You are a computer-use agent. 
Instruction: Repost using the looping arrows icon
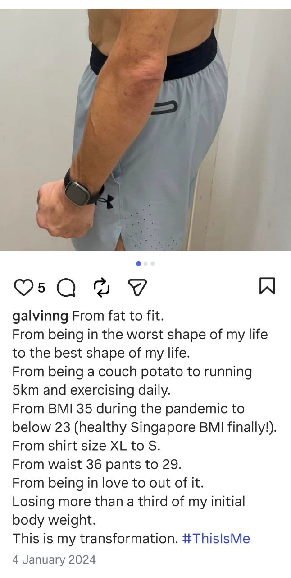(102, 287)
